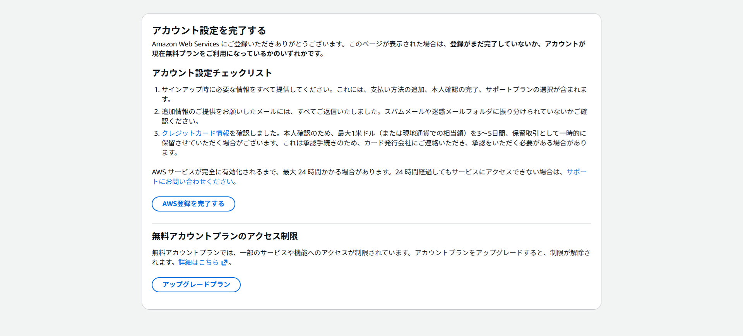Click the horizontal divider below AWS登録を完了する

click(x=371, y=223)
